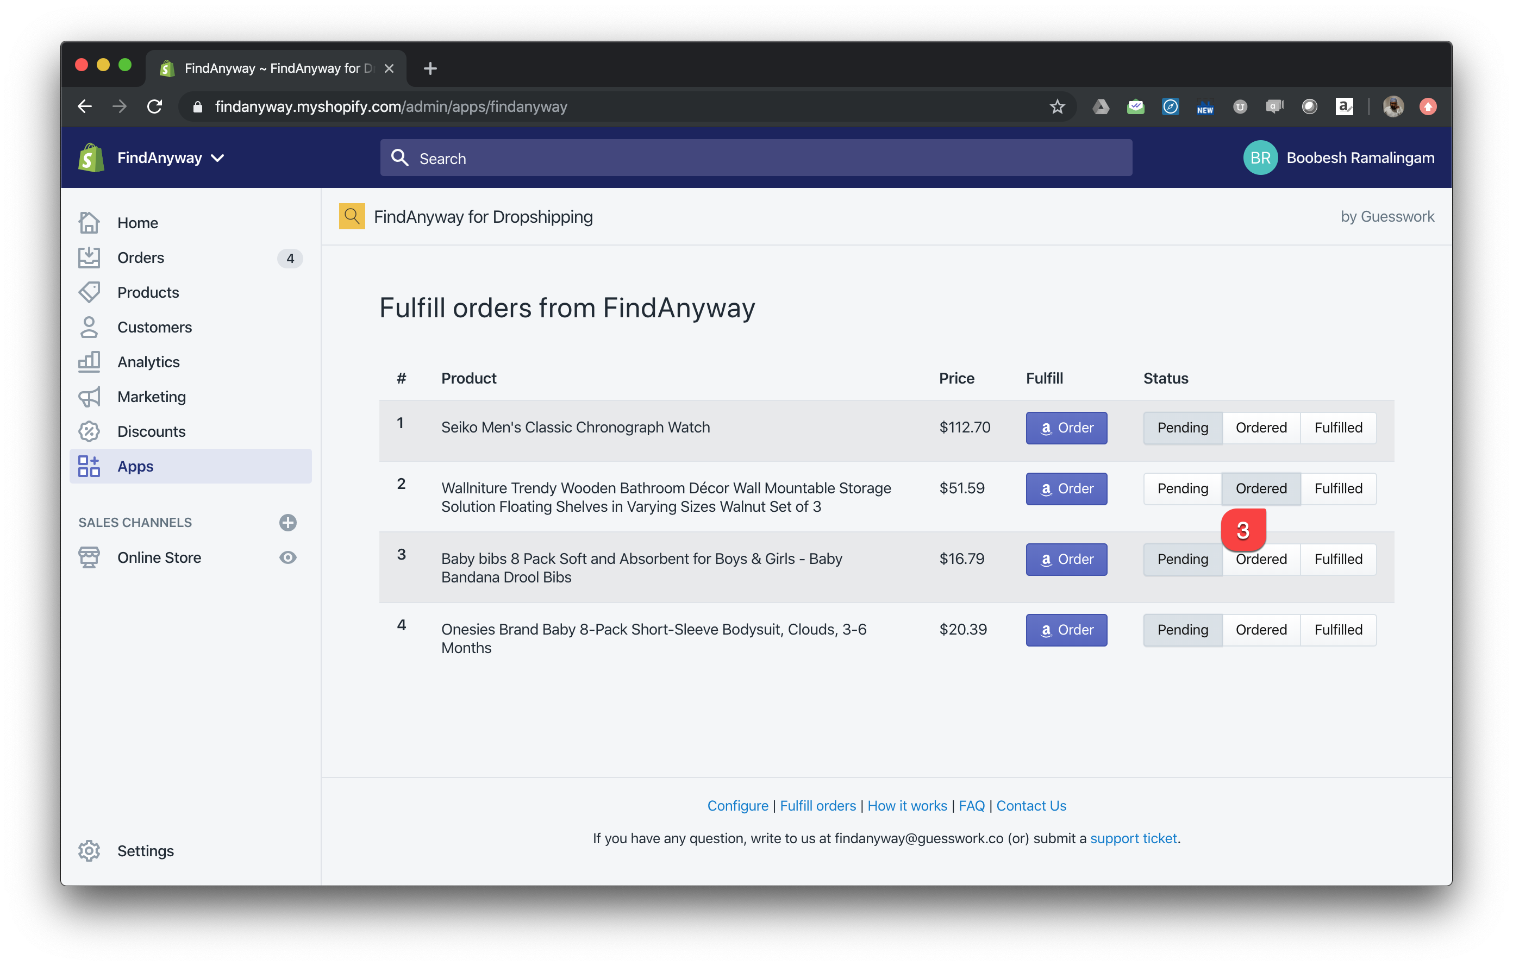Click the Google Drive extension icon
Image resolution: width=1513 pixels, height=966 pixels.
pos(1100,107)
